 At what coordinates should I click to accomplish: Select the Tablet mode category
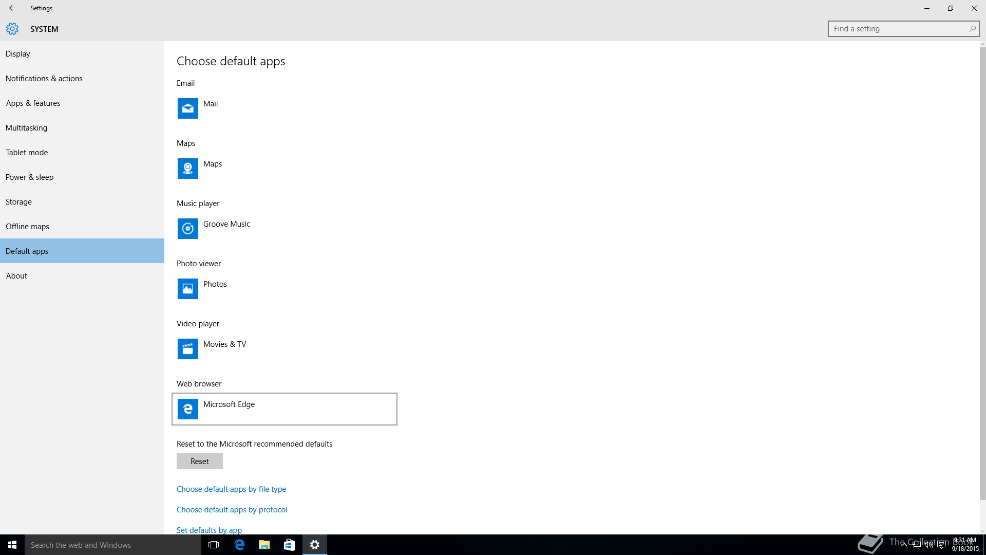(27, 153)
